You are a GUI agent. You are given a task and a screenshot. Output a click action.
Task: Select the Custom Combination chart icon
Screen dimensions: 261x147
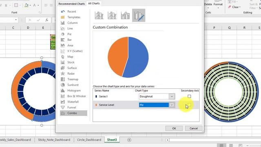pyautogui.click(x=139, y=16)
